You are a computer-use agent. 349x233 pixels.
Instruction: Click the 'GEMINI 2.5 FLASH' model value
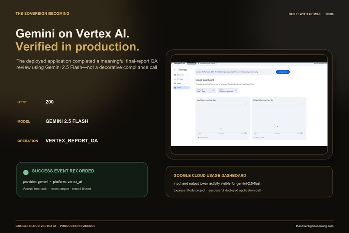pyautogui.click(x=67, y=121)
